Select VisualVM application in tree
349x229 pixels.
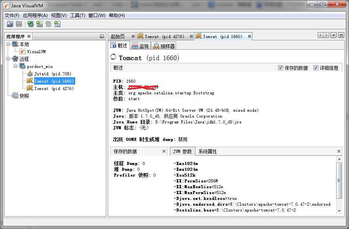tap(36, 52)
